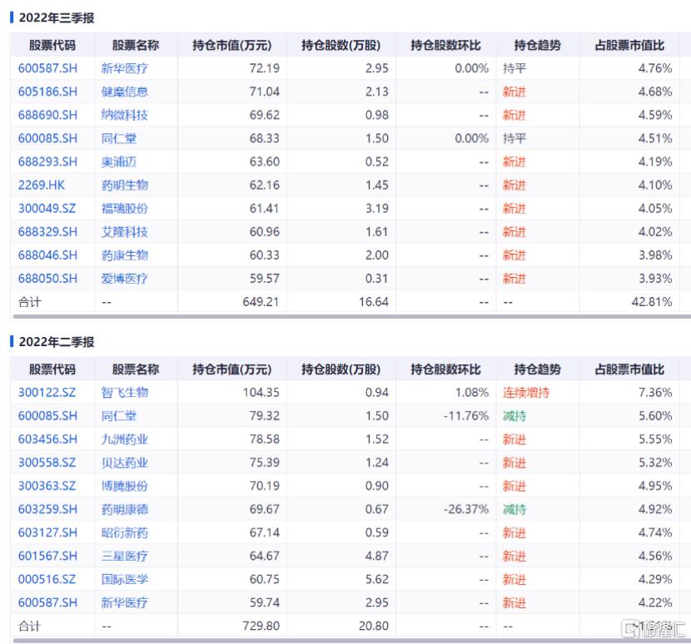Click 股票代码 header in 二季报 table
The height and width of the screenshot is (644, 691).
(x=52, y=369)
